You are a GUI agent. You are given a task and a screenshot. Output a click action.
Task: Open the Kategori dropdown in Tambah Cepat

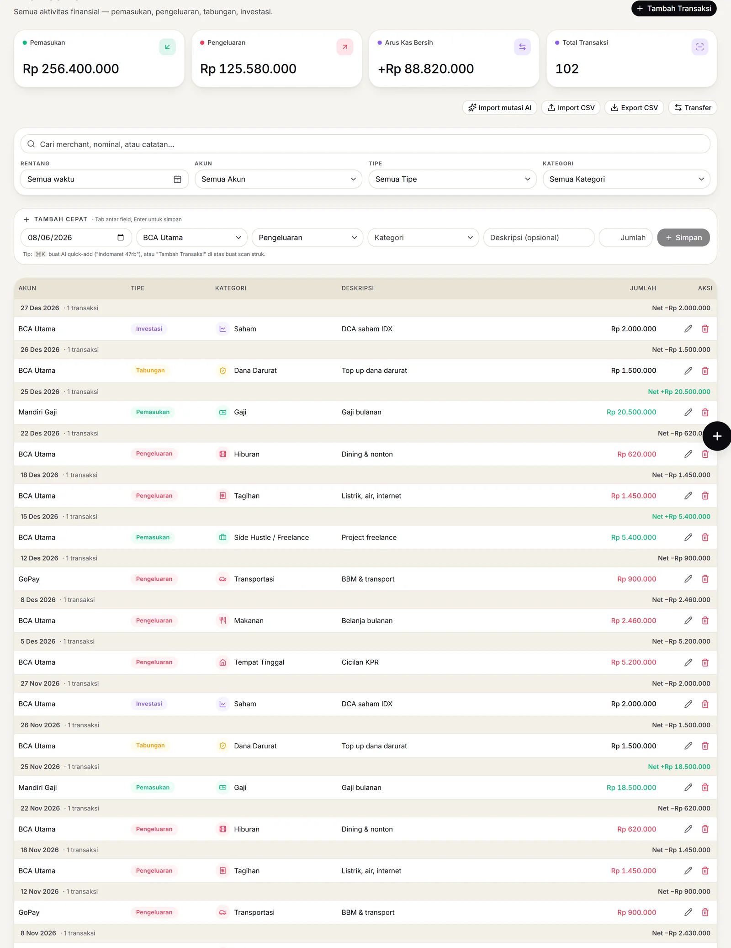click(x=423, y=238)
